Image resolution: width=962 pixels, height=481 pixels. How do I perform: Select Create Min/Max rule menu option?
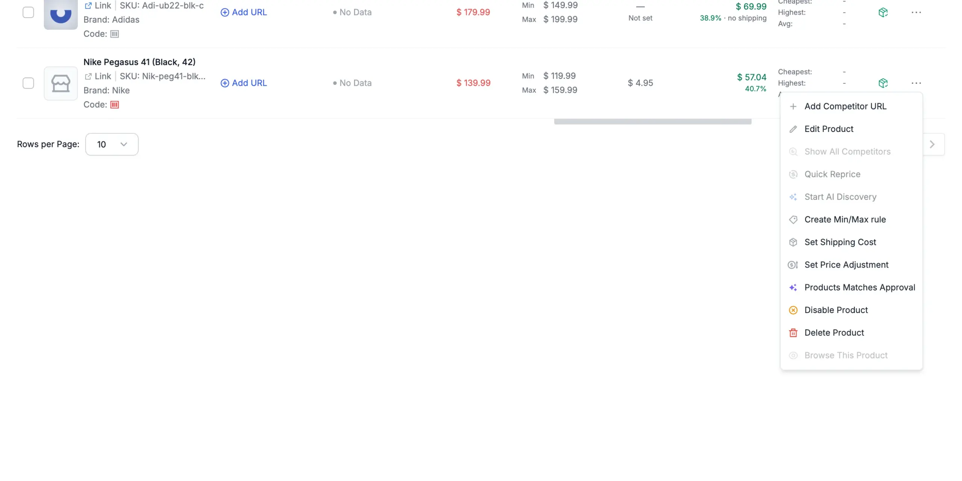pyautogui.click(x=851, y=219)
